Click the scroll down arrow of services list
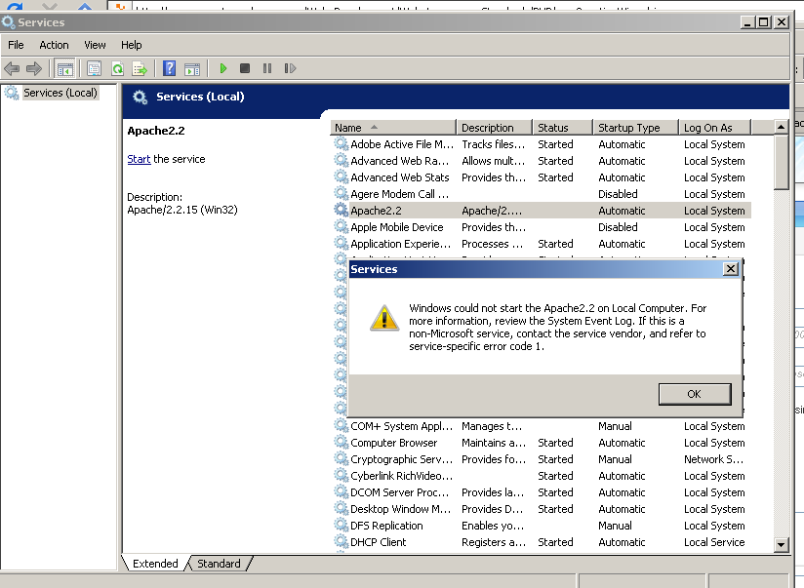Screen dimensions: 804x588 [x=781, y=545]
